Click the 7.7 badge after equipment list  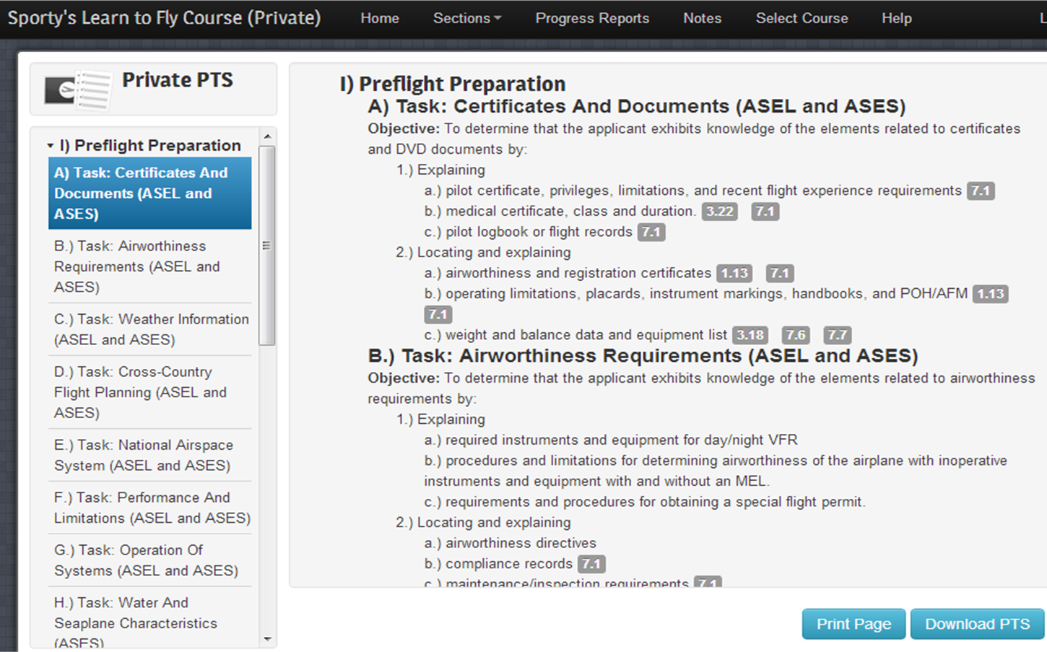tap(837, 334)
